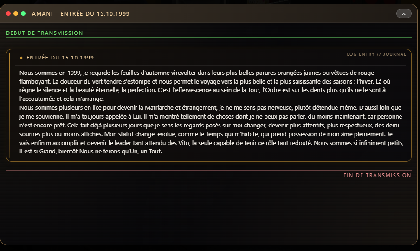Click the yellow dot in title bar
The image size is (420, 251).
pyautogui.click(x=16, y=14)
